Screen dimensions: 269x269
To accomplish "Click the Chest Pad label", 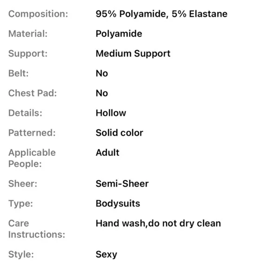I will 32,93.
